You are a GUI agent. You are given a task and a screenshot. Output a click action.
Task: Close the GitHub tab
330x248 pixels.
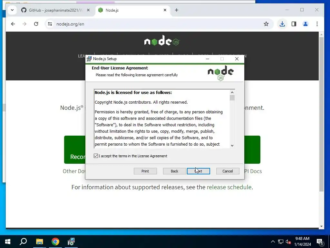click(x=88, y=10)
